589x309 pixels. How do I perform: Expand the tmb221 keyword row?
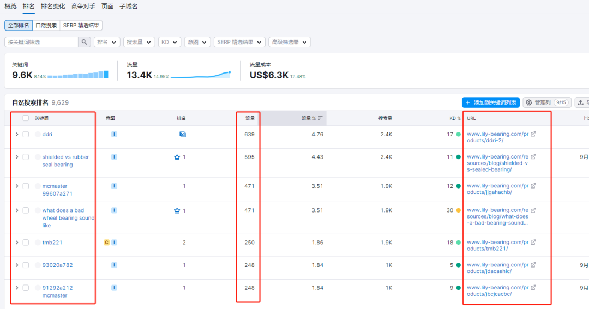coord(17,243)
